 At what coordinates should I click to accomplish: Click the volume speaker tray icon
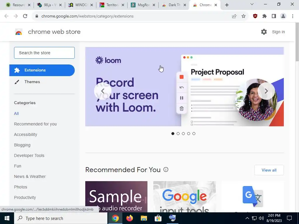coord(261,218)
